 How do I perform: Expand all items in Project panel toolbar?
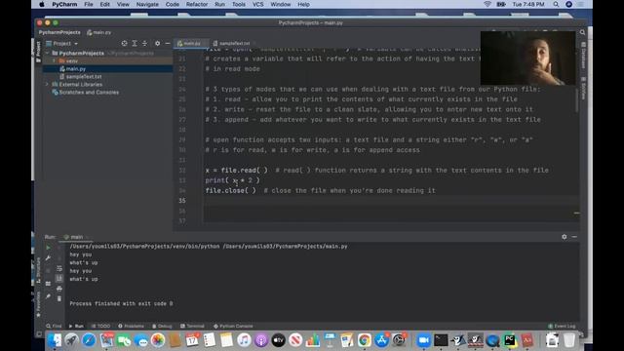(135, 43)
